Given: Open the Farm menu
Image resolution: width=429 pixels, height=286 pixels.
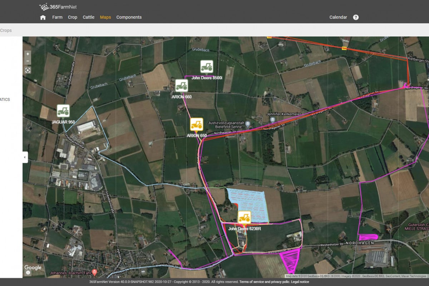Looking at the screenshot, I should pos(57,17).
